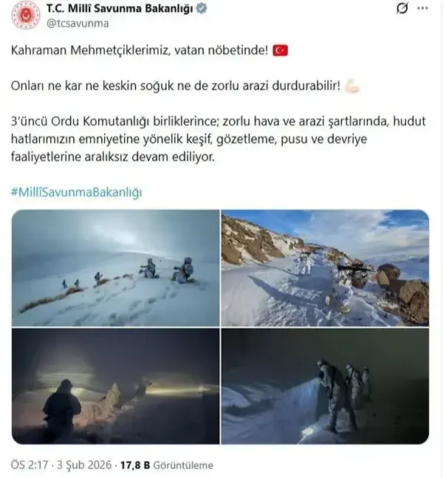Click the ministry profile avatar
The width and height of the screenshot is (446, 478).
click(26, 16)
